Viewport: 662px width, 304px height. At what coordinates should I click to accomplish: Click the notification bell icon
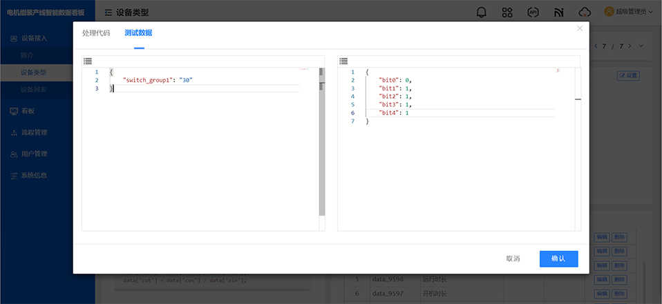pos(482,12)
